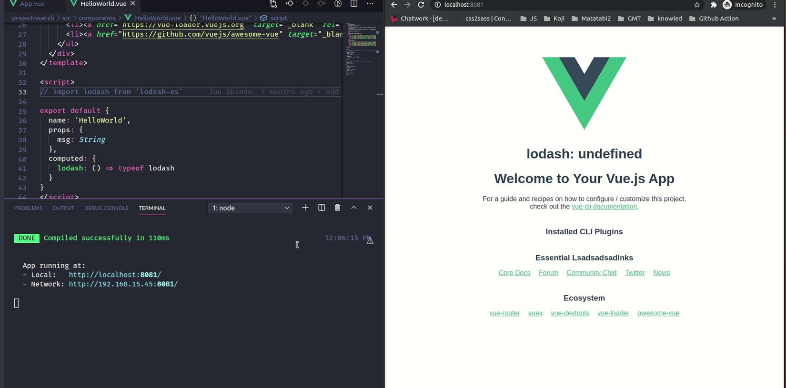786x388 pixels.
Task: Maximize the terminal panel with the up chevron
Action: (x=354, y=208)
